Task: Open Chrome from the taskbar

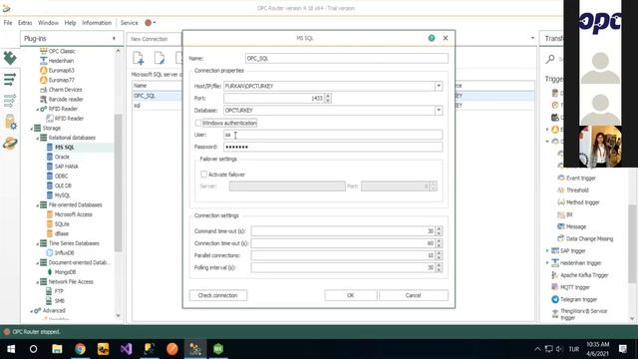Action: (80, 349)
